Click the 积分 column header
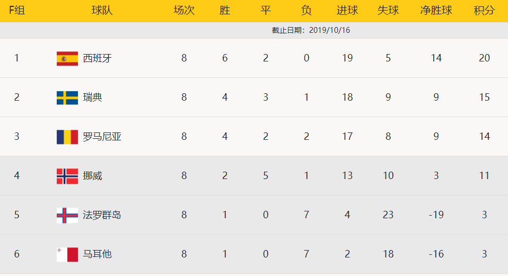The image size is (508, 276). coord(484,11)
